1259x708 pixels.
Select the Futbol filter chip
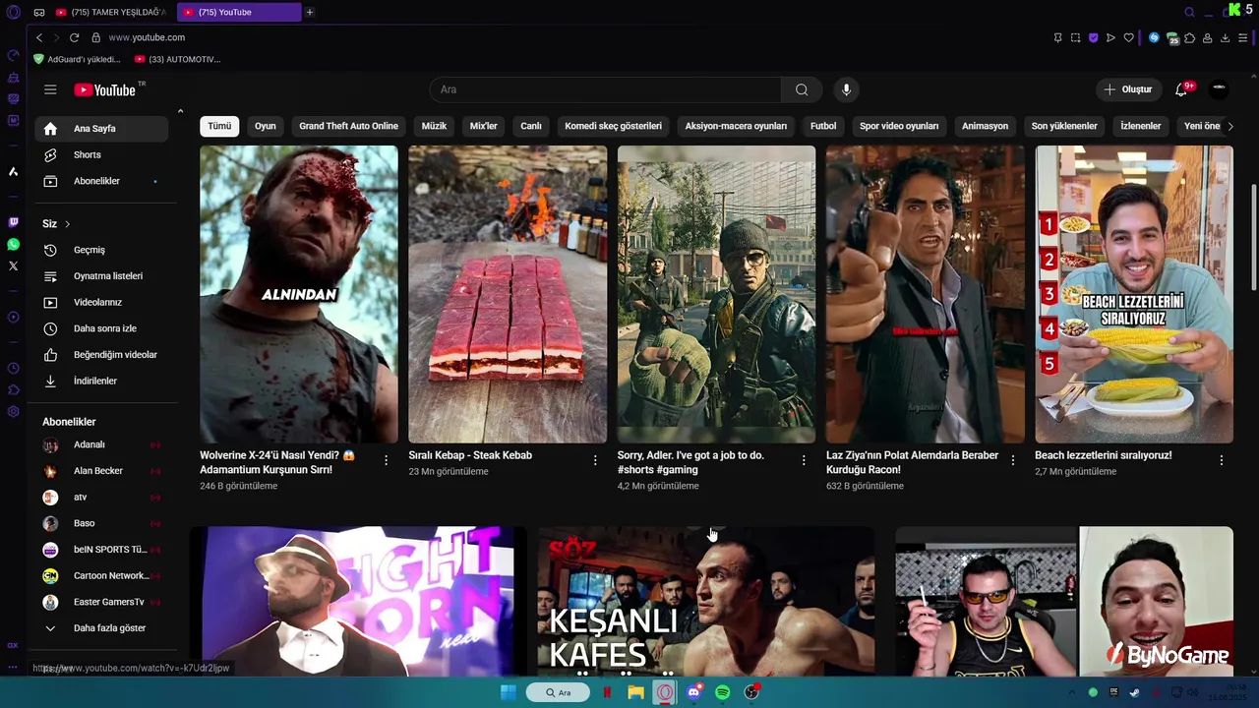click(823, 126)
